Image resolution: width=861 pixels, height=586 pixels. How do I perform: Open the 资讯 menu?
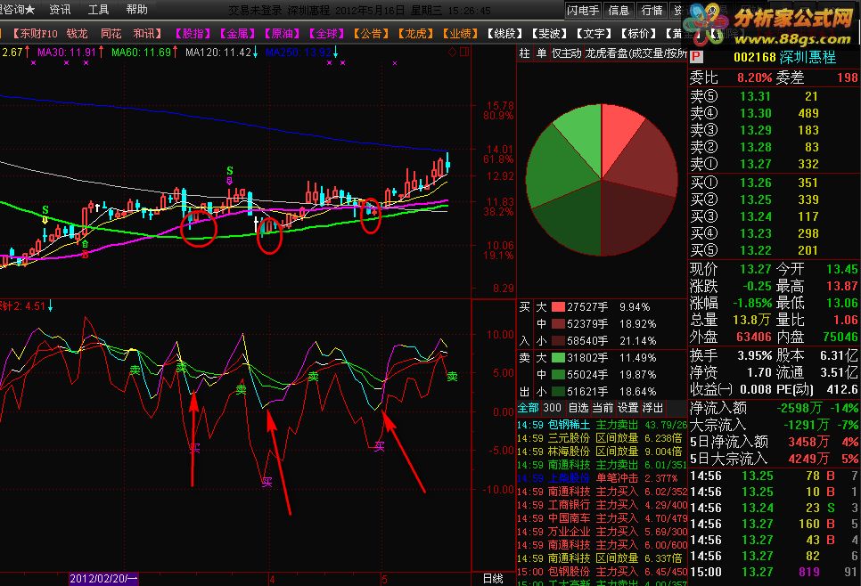tap(61, 9)
